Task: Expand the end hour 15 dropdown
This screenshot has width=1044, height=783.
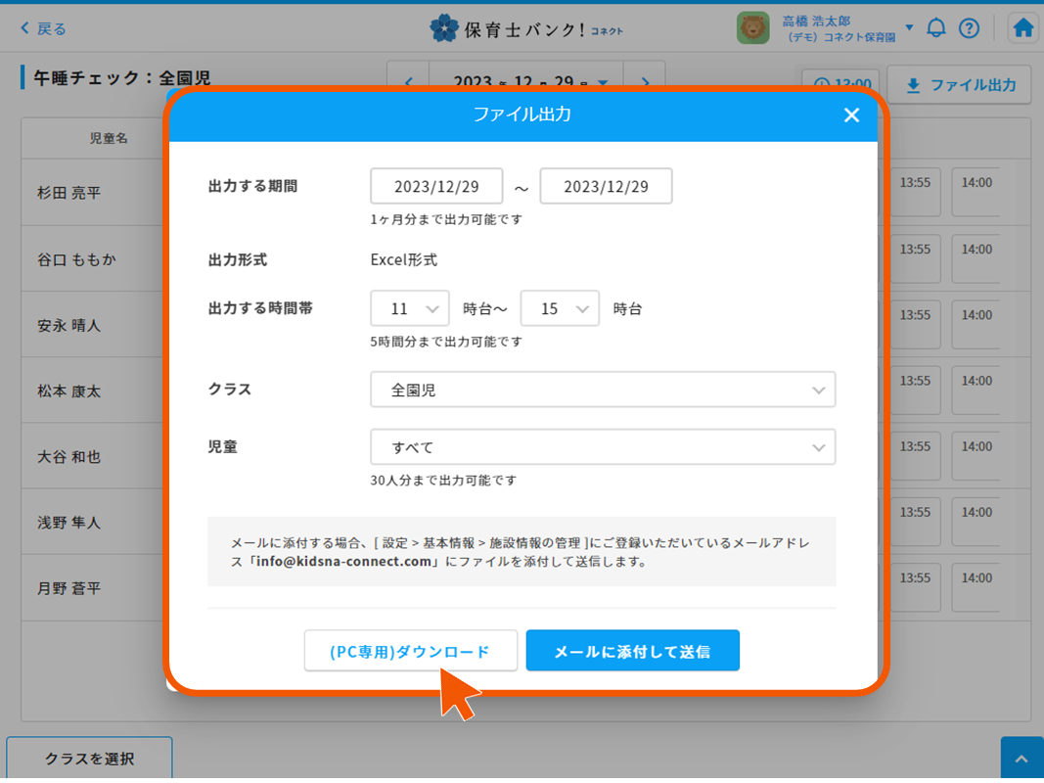Action: (560, 308)
